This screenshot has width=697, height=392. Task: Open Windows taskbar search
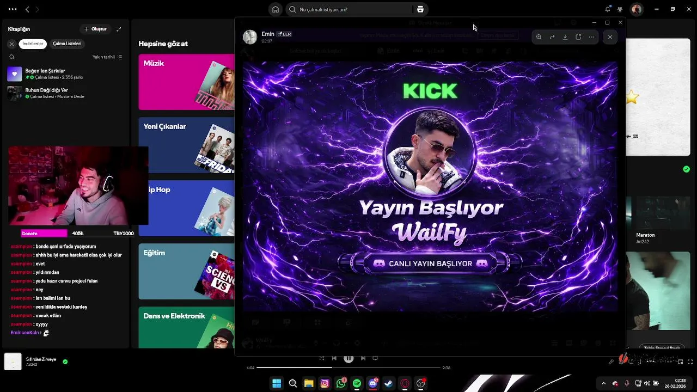point(293,383)
